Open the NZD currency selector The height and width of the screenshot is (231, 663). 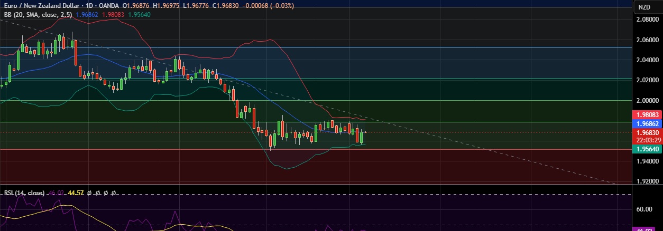coord(644,7)
